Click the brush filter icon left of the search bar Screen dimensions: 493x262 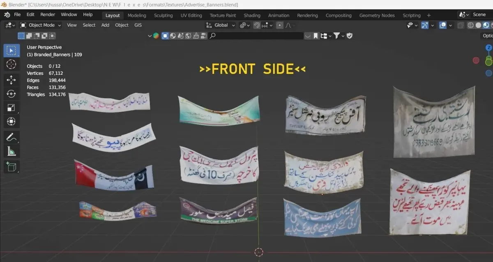coord(196,36)
